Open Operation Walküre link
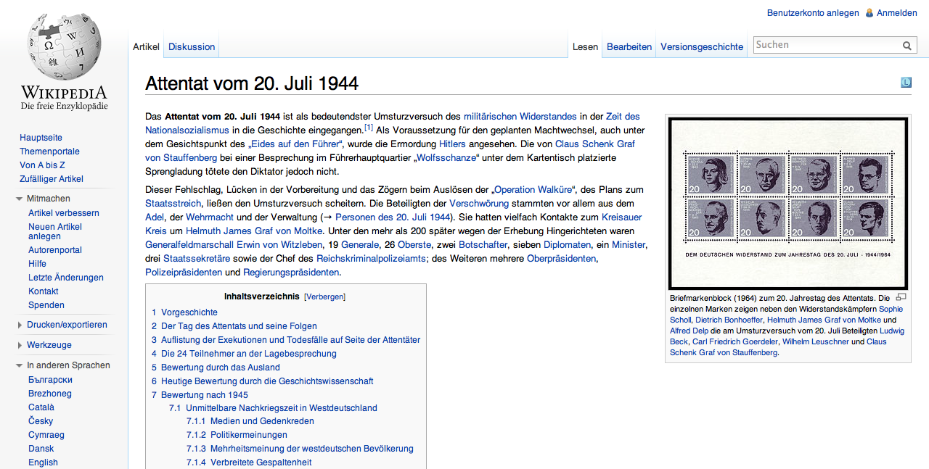The width and height of the screenshot is (929, 469). (533, 190)
